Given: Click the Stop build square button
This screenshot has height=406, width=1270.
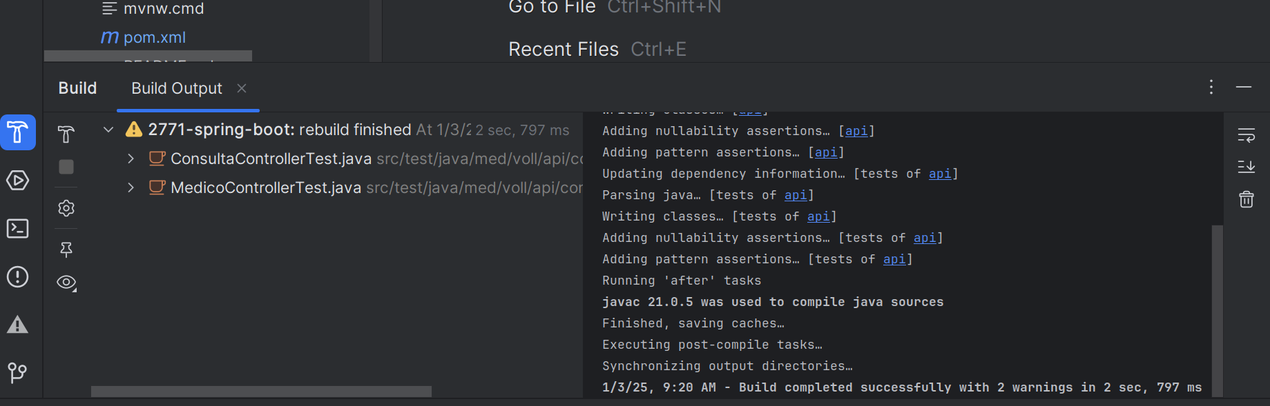Looking at the screenshot, I should click(66, 167).
